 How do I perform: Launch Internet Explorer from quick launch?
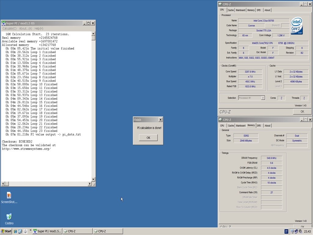[x=15, y=231]
